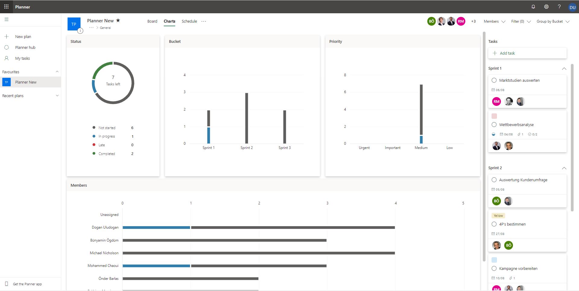
Task: Expand the Recent plans section
Action: [x=57, y=96]
